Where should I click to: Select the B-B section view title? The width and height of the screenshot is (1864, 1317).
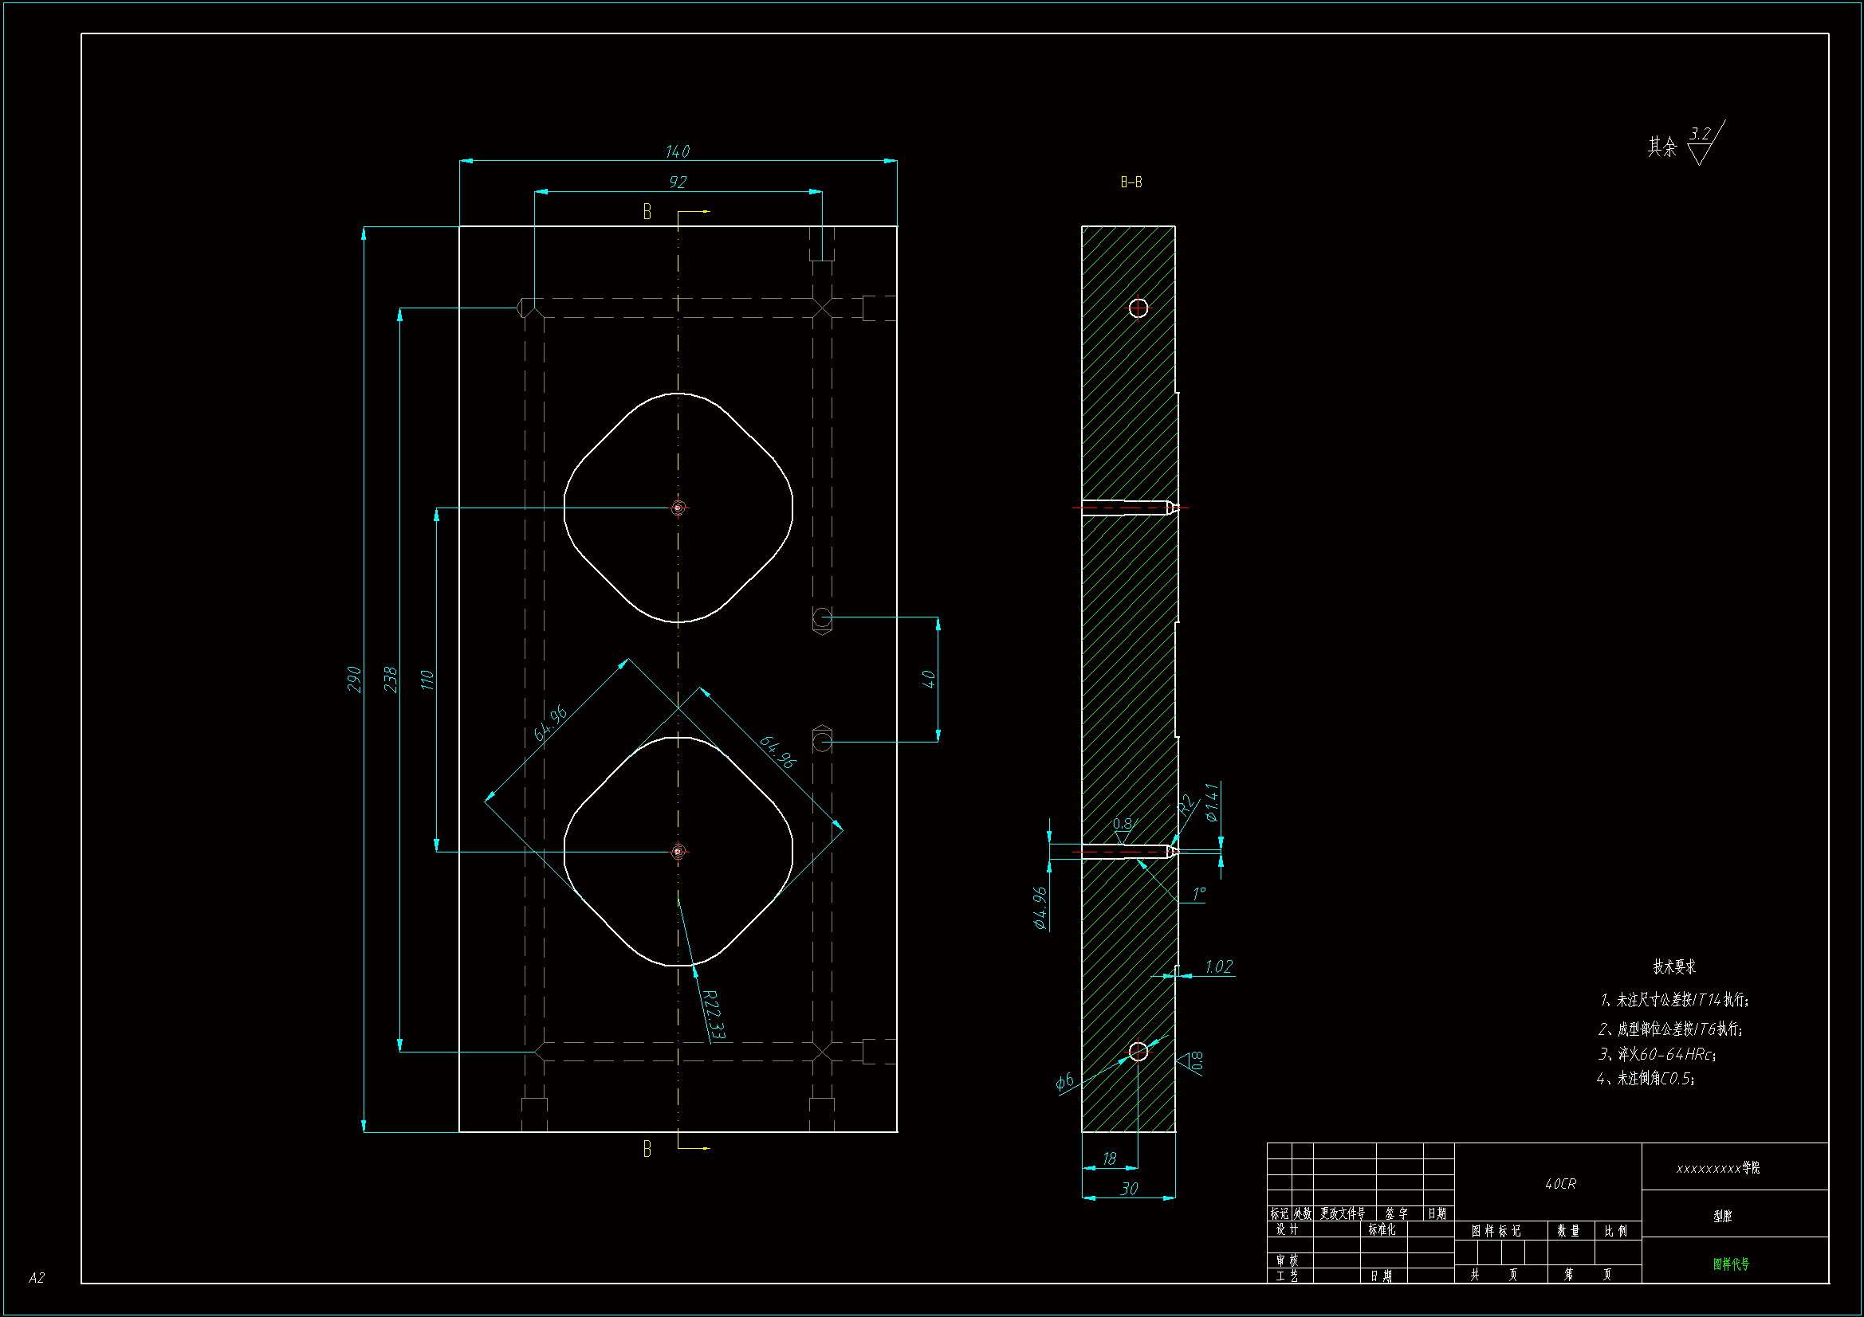point(1131,182)
